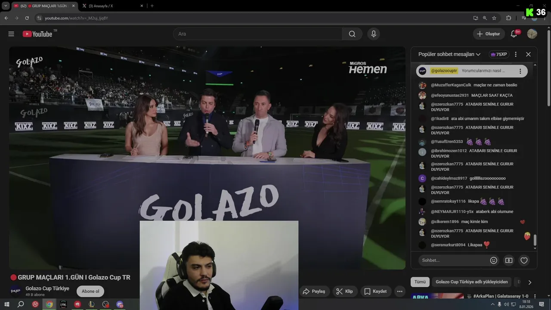The image size is (551, 310).
Task: Select the Tümü filter chip
Action: [420, 282]
